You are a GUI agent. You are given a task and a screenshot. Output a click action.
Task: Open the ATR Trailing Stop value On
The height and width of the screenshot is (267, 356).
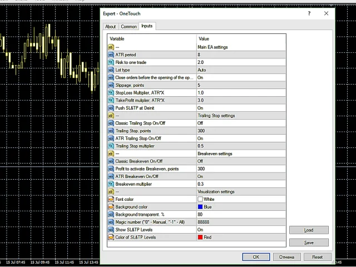(x=241, y=139)
